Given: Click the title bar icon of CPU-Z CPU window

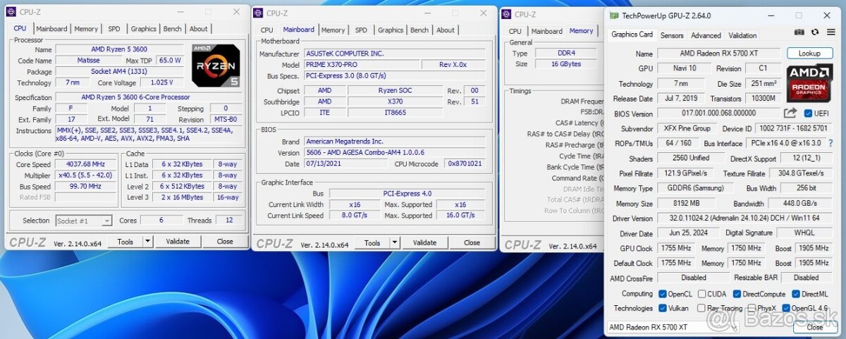Looking at the screenshot, I should [x=11, y=12].
